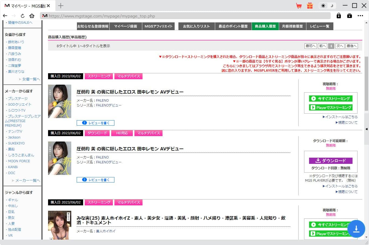369x245 pixels.
Task: Open MGSアフィリエイト tab
Action: coord(158,26)
